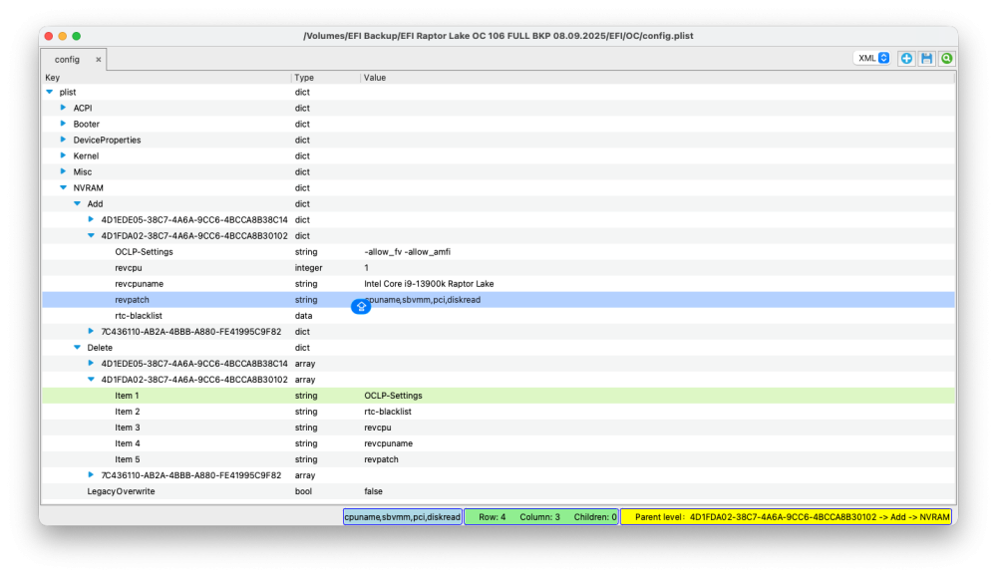
Task: Collapse the NVRAM node
Action: pyautogui.click(x=63, y=188)
